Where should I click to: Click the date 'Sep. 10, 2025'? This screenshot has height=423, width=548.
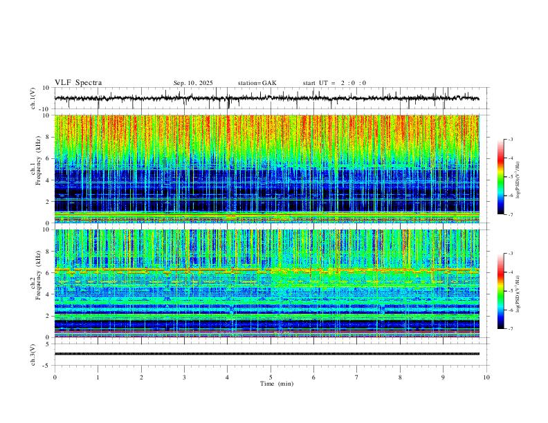(x=193, y=83)
